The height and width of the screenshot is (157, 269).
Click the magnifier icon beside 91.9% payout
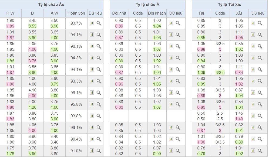(x=99, y=151)
